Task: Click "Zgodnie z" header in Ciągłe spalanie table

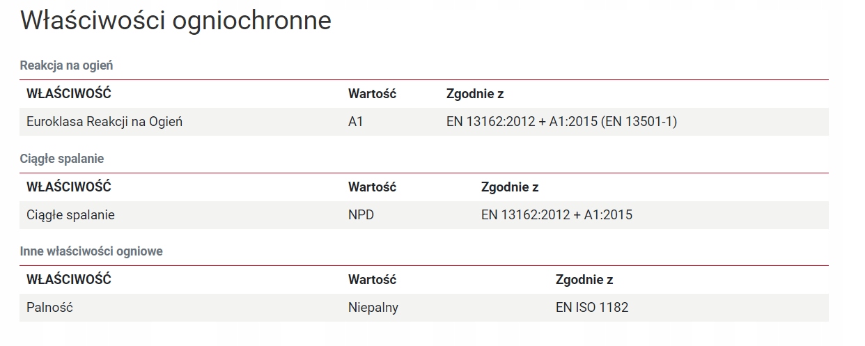Action: point(510,187)
